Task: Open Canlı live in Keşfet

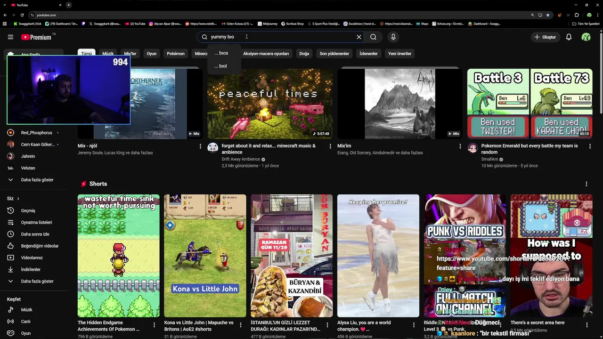Action: [34, 322]
